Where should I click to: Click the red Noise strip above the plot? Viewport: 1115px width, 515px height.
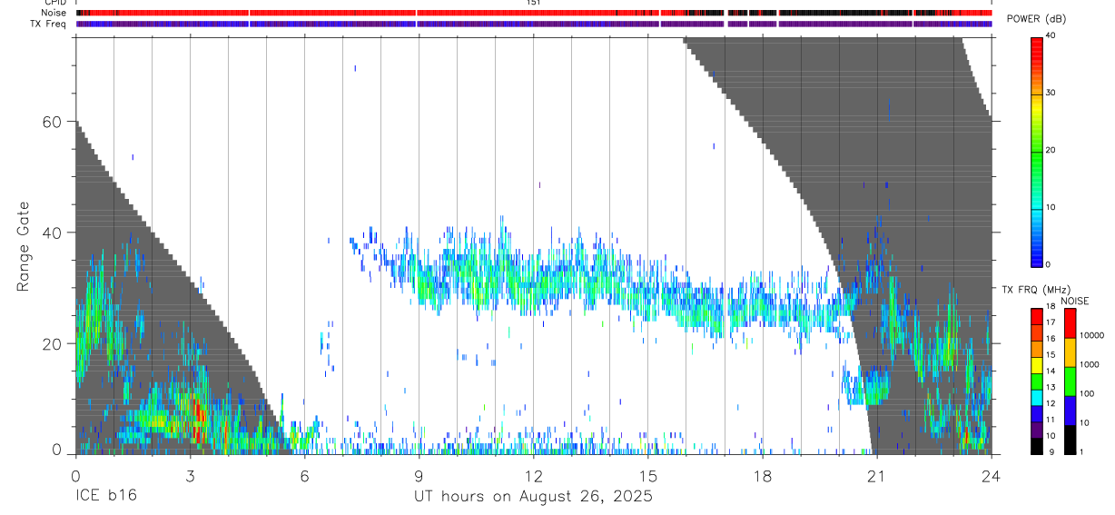point(534,13)
